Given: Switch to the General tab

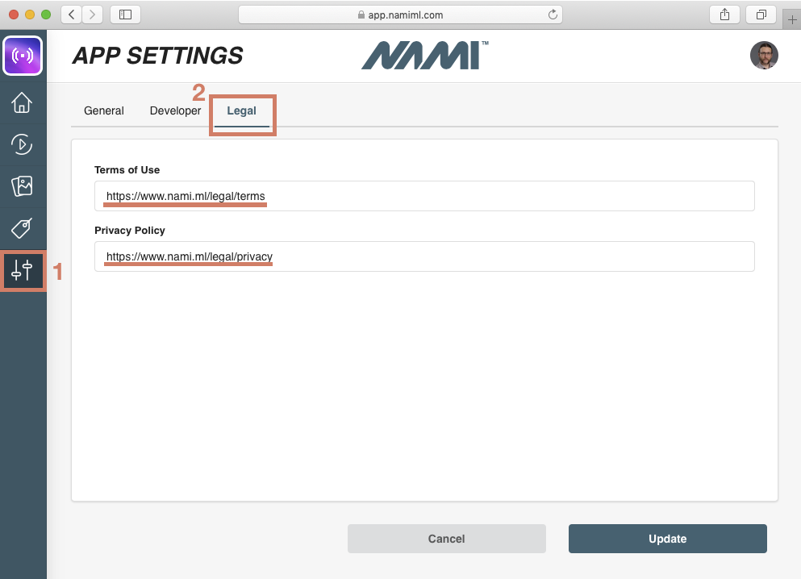Looking at the screenshot, I should 104,110.
